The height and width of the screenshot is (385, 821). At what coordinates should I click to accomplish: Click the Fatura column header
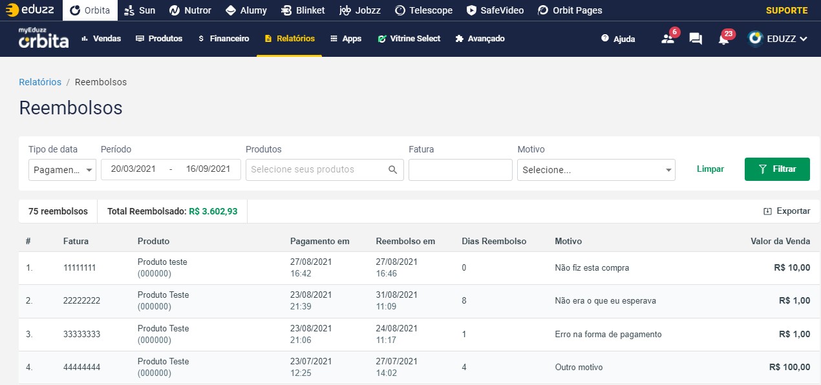coord(76,241)
